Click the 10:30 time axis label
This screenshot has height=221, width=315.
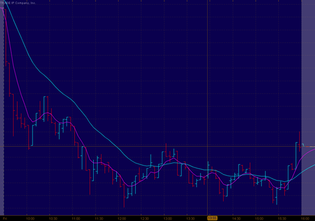[x=53, y=219]
